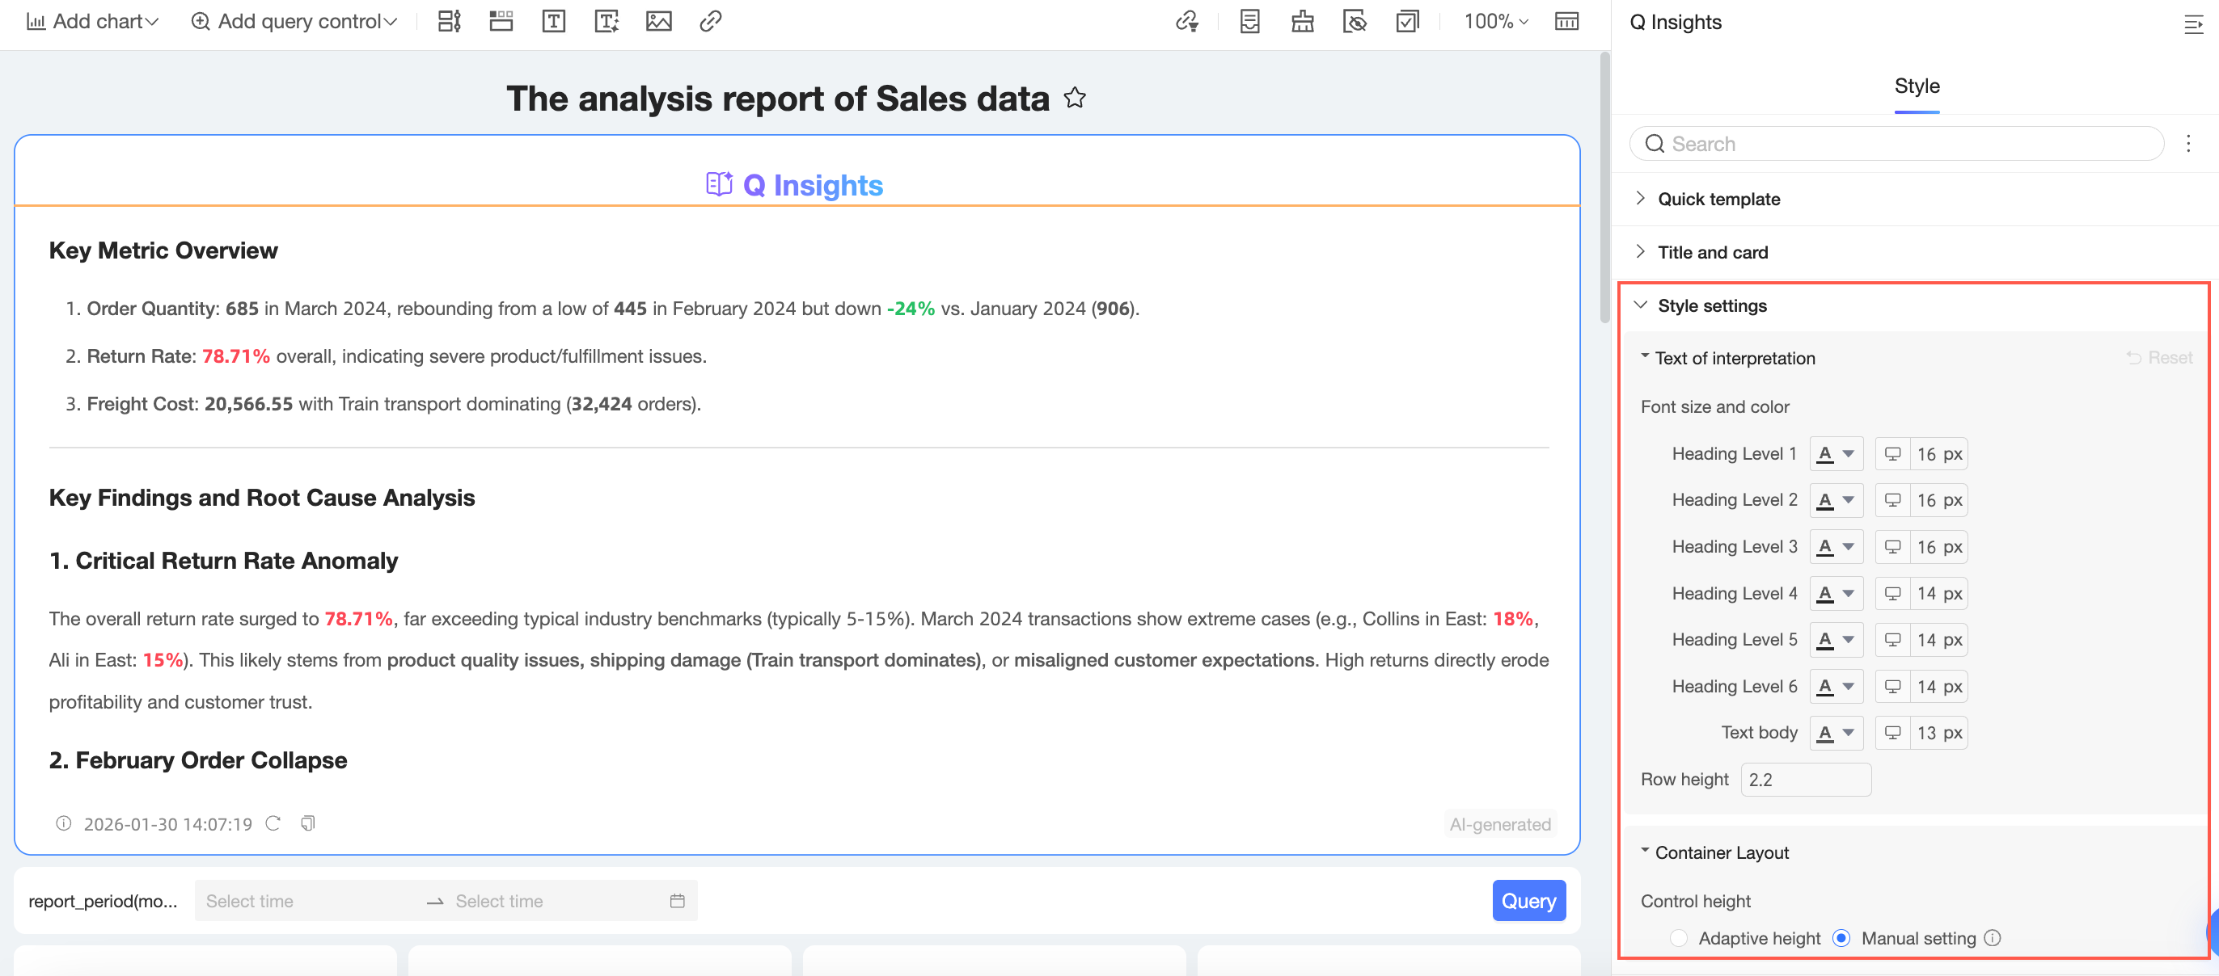Screen dimensions: 2219x976
Task: Collapse the Q Insights side panel icon
Action: point(2193,24)
